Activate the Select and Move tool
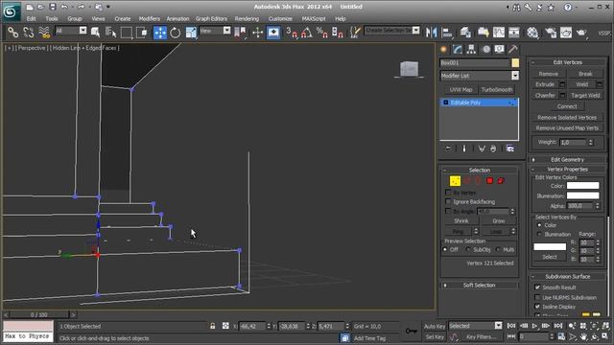614x345 pixels. (160, 32)
